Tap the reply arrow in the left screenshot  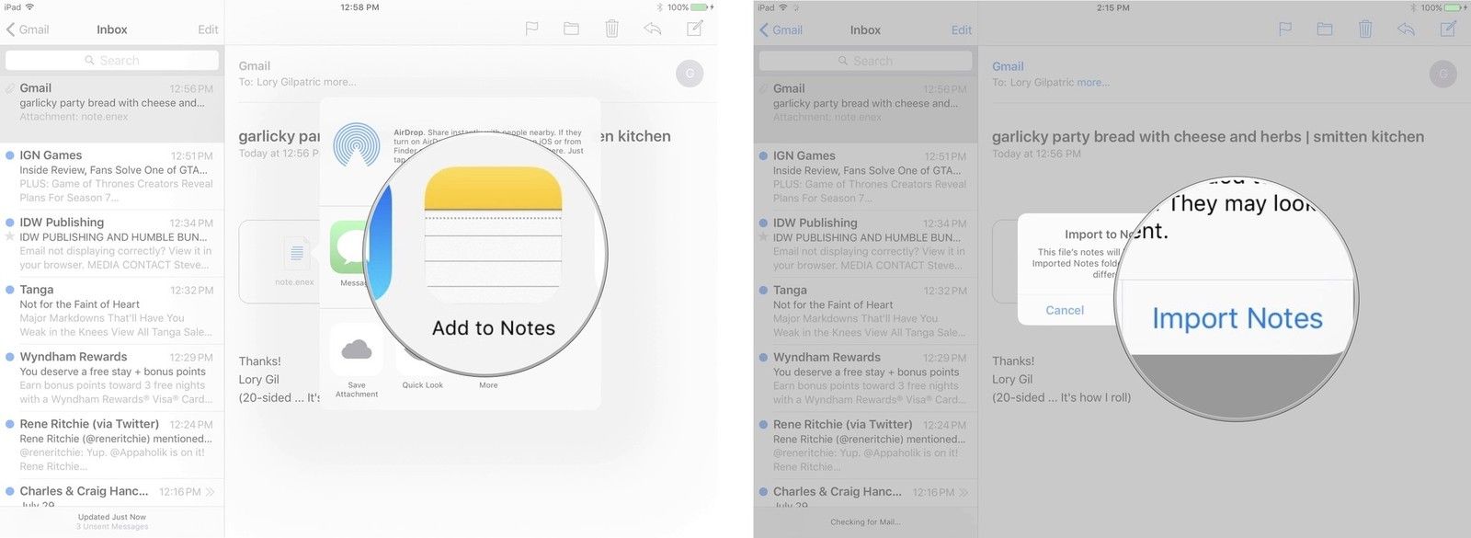653,29
